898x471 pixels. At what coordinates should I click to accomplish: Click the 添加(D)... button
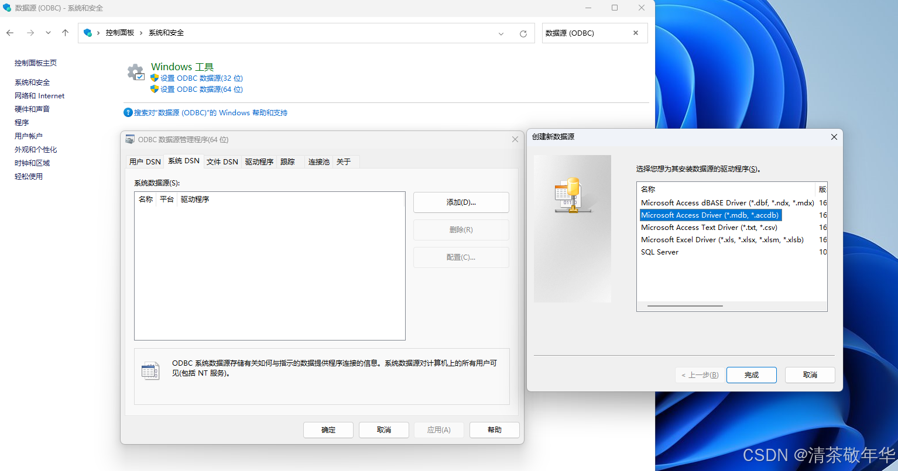point(461,202)
